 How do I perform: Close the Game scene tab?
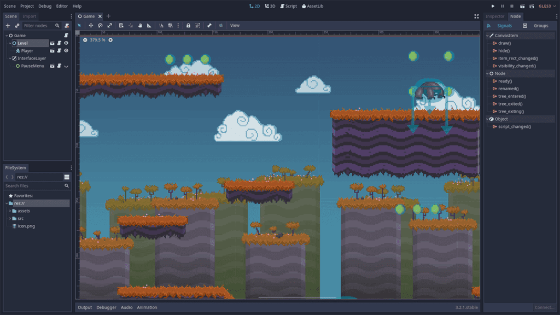click(x=100, y=16)
